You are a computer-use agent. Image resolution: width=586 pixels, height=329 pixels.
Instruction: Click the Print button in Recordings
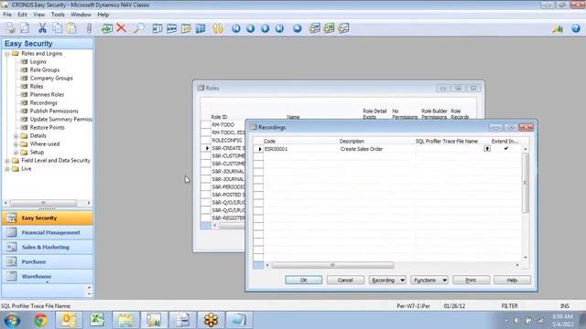coord(471,280)
